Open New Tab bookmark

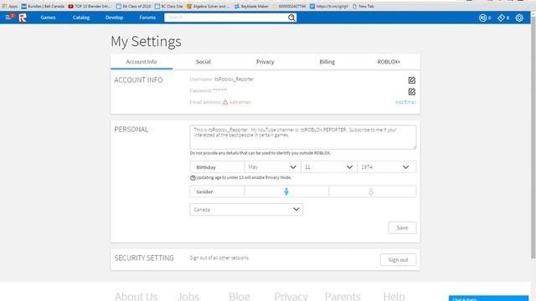point(363,6)
